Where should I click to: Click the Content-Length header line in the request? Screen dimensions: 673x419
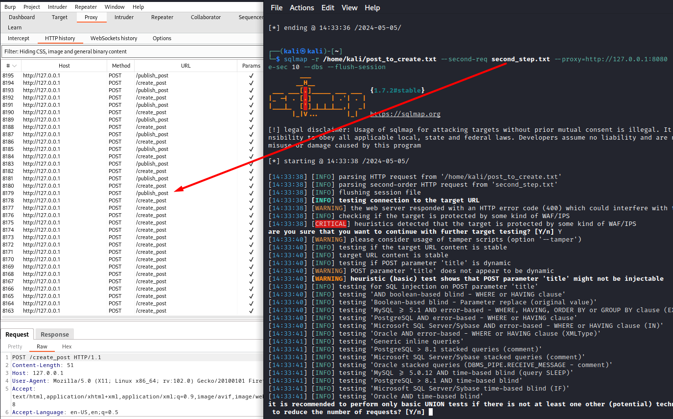(x=43, y=365)
